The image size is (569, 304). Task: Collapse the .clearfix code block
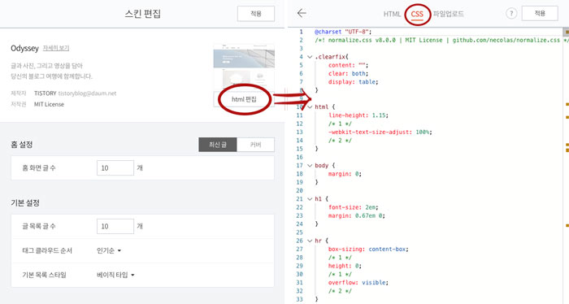310,57
